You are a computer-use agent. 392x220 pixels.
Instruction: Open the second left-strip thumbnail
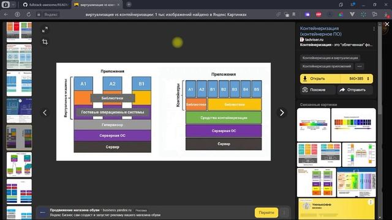[x=19, y=57]
